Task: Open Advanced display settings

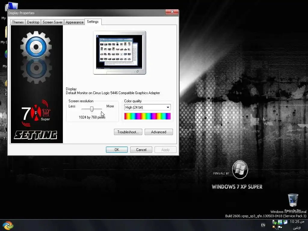Action: coord(159,132)
